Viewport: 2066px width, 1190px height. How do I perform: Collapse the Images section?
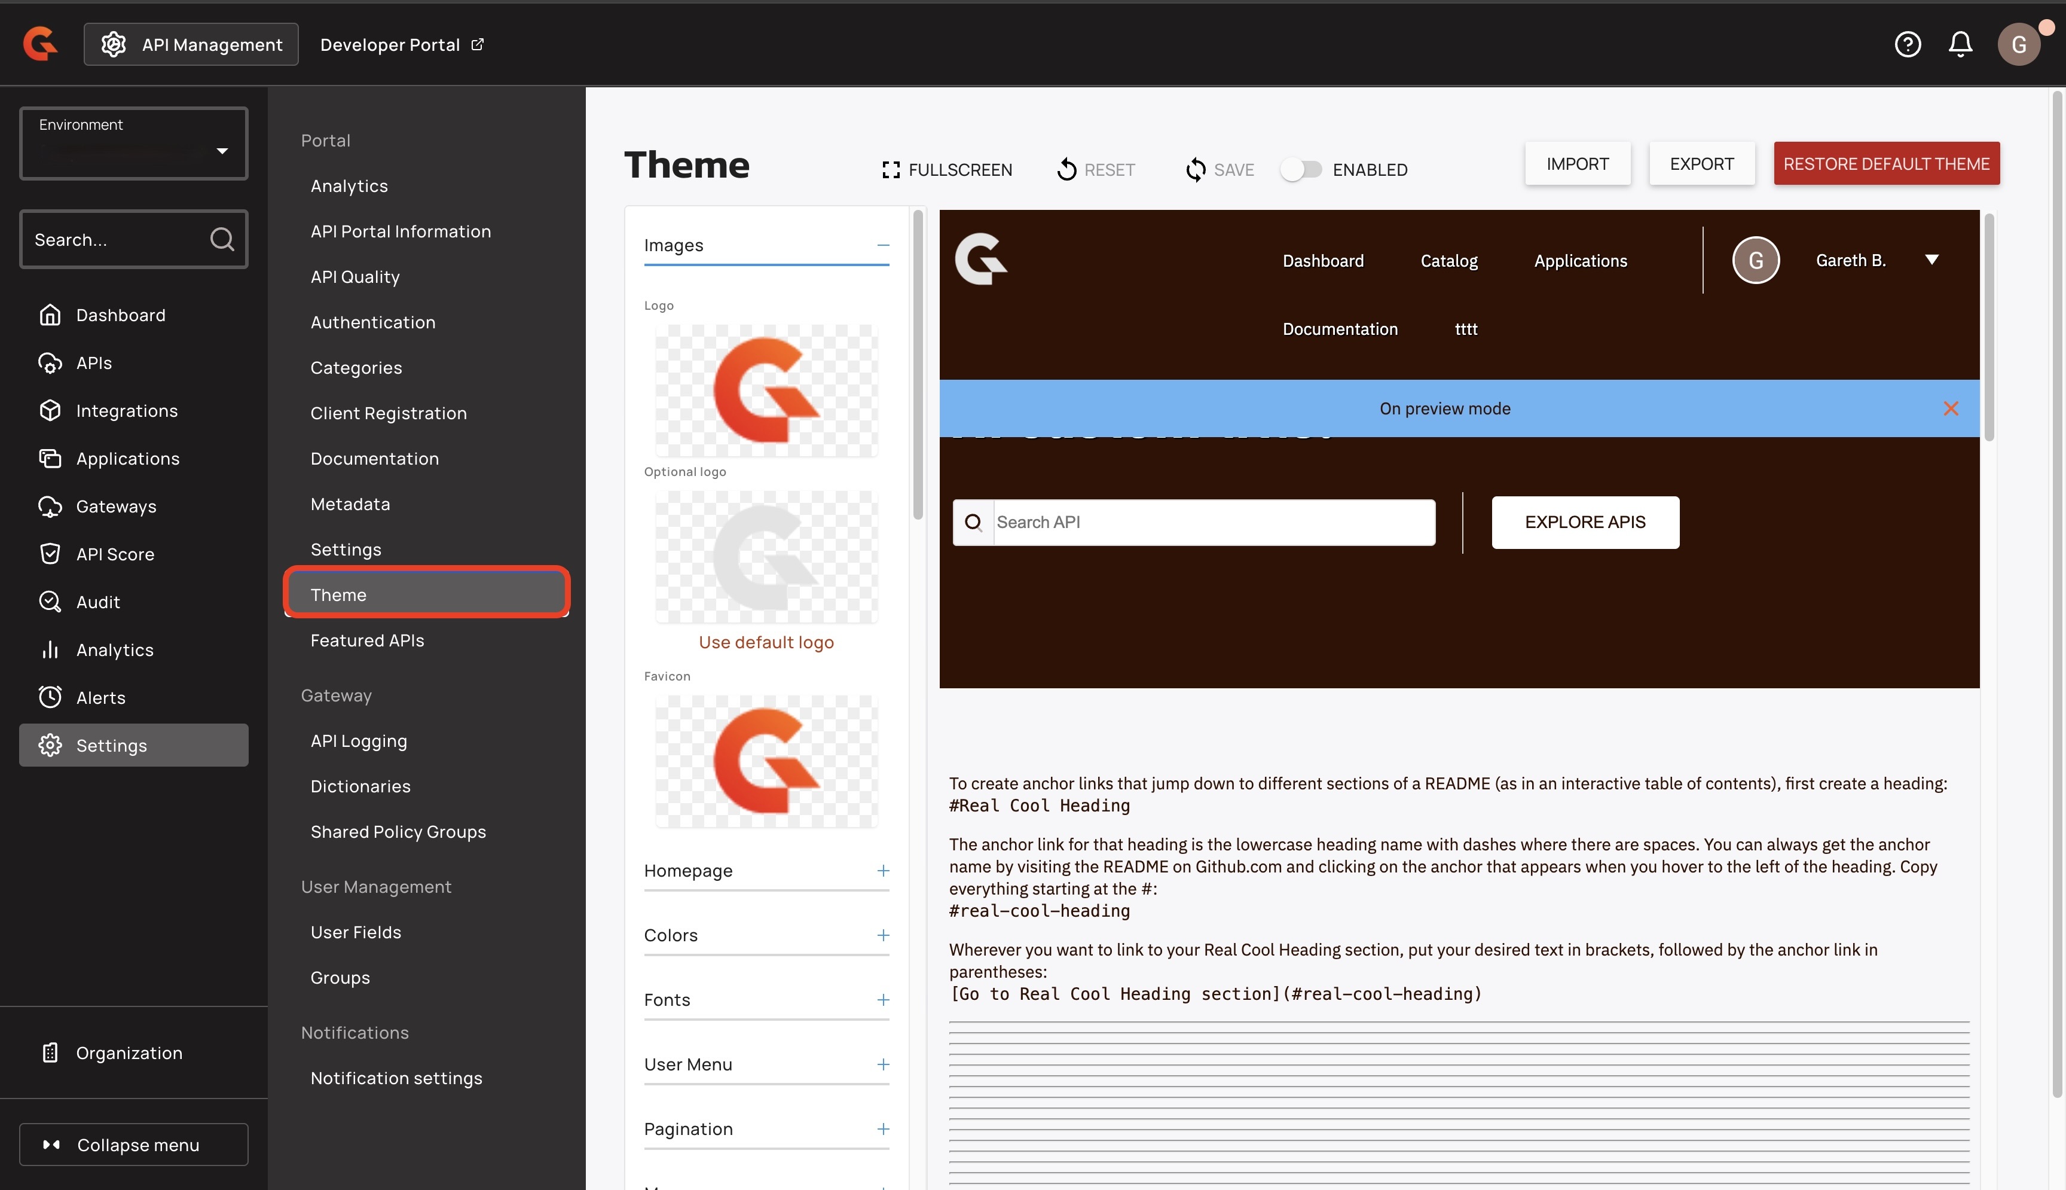click(882, 245)
